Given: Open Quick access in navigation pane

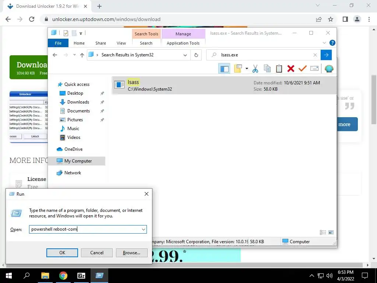Looking at the screenshot, I should [77, 84].
